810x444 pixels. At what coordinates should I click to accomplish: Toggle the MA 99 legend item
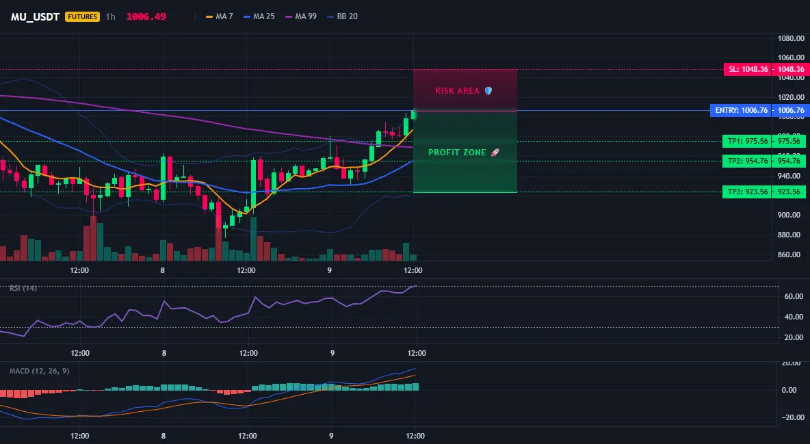301,16
